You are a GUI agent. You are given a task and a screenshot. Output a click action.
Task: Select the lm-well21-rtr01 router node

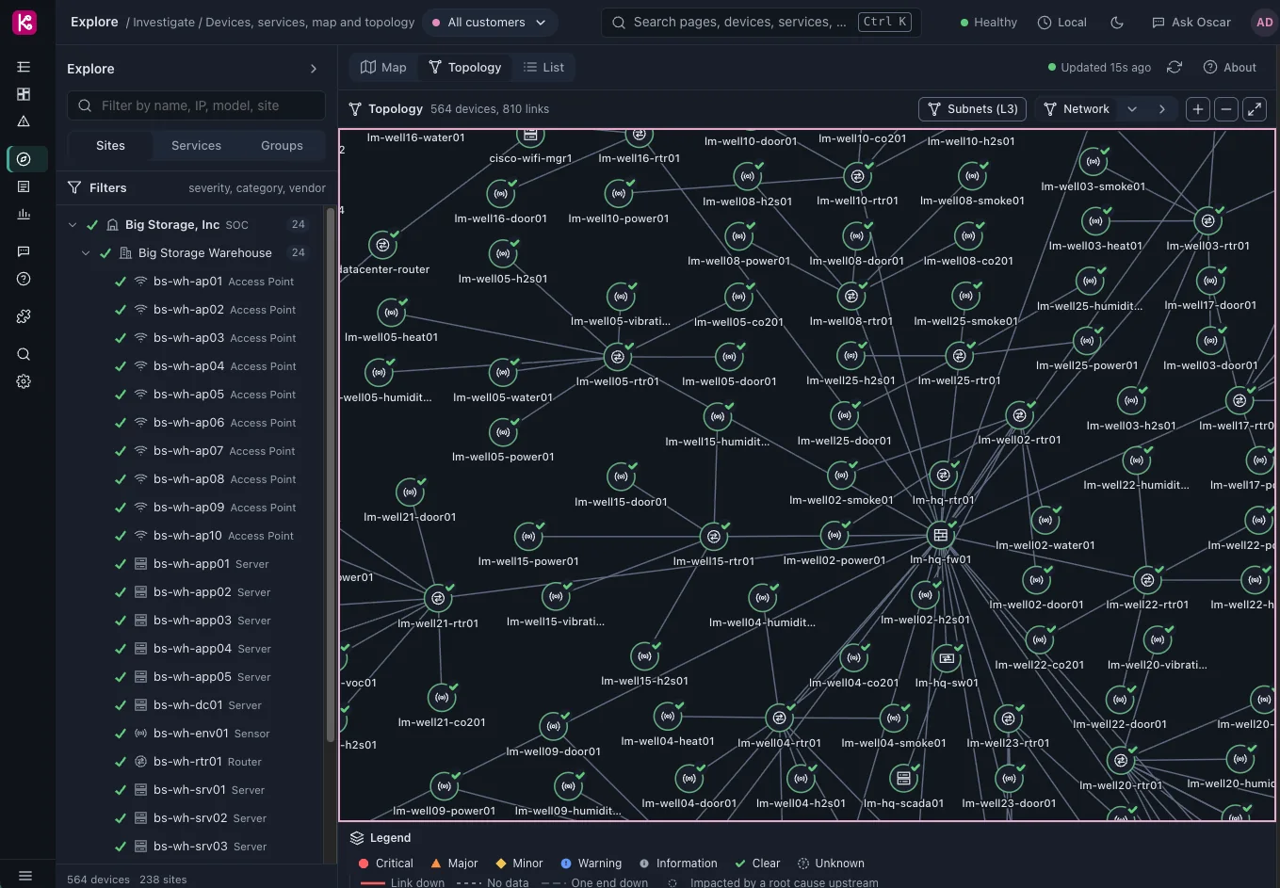437,598
